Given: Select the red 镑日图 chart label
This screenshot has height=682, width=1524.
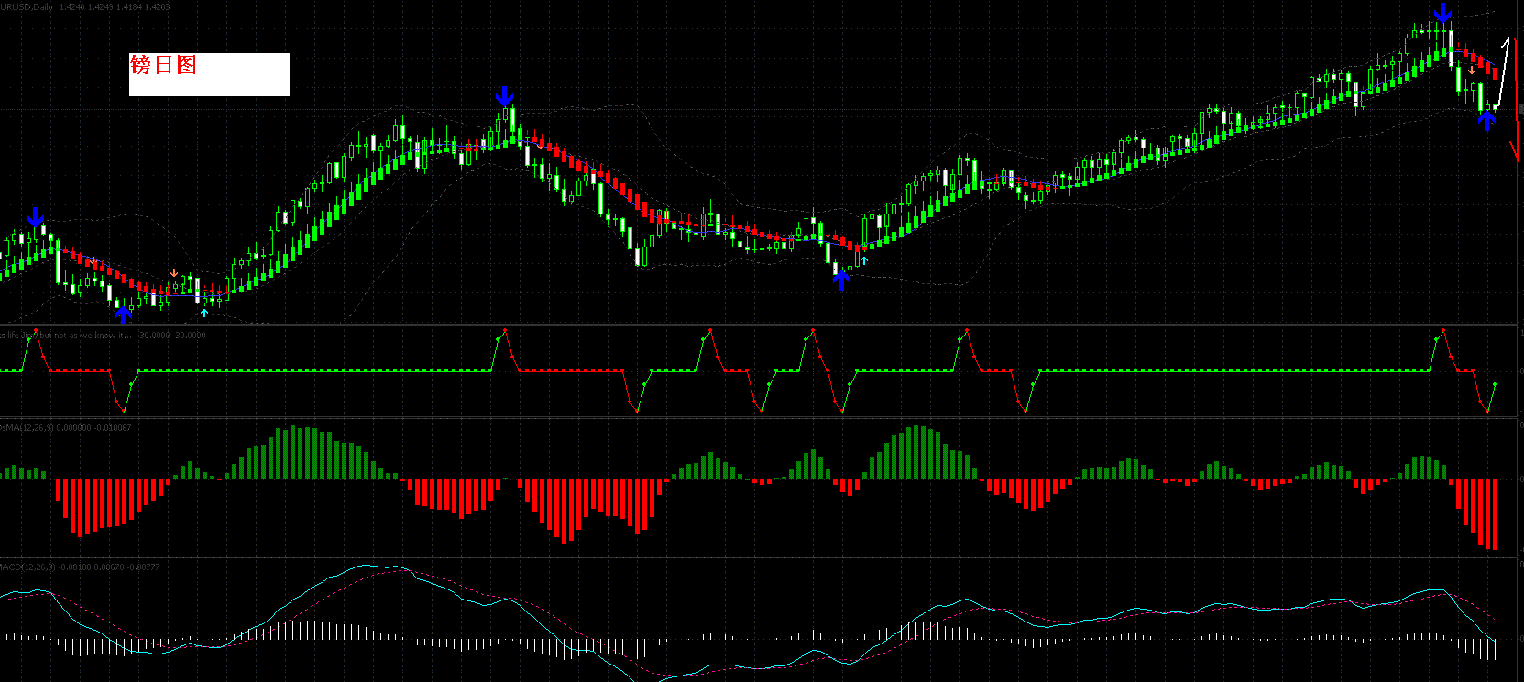Looking at the screenshot, I should click(163, 65).
